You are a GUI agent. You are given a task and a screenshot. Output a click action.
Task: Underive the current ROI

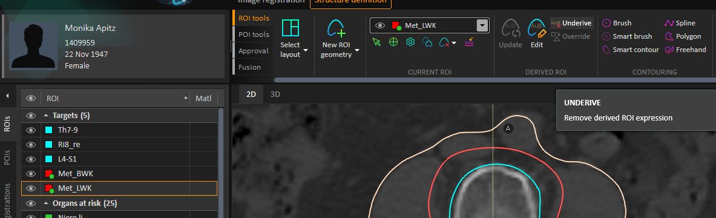pyautogui.click(x=572, y=23)
